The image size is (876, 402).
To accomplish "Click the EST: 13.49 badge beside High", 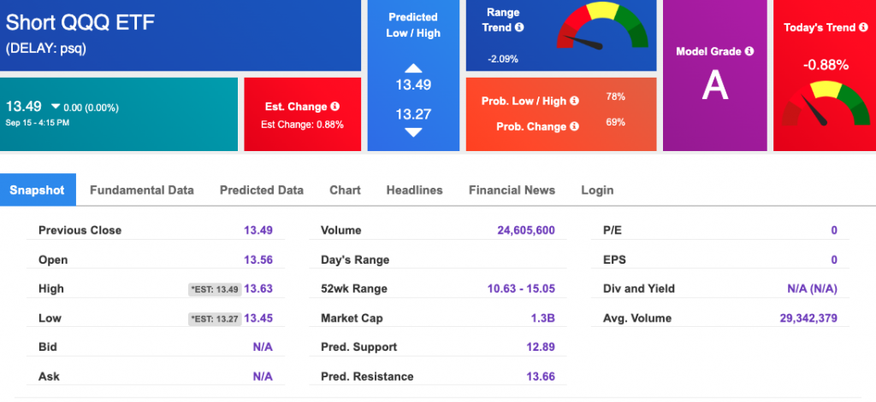I will coord(215,288).
